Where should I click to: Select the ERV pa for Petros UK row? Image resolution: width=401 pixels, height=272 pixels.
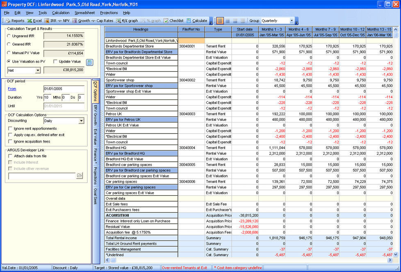point(141,120)
